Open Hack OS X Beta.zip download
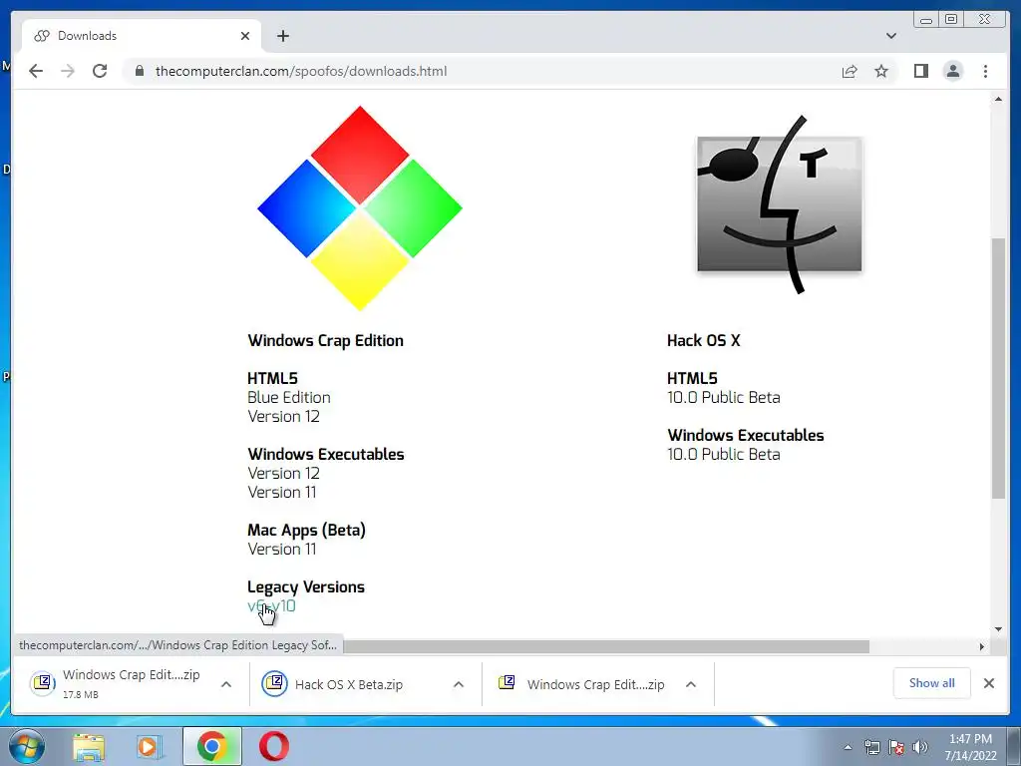 click(x=349, y=684)
